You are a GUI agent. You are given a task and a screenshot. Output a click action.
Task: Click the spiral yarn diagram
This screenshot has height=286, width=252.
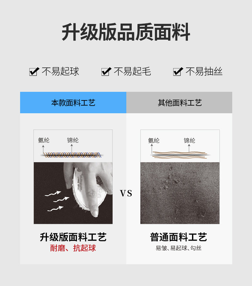coord(72,155)
